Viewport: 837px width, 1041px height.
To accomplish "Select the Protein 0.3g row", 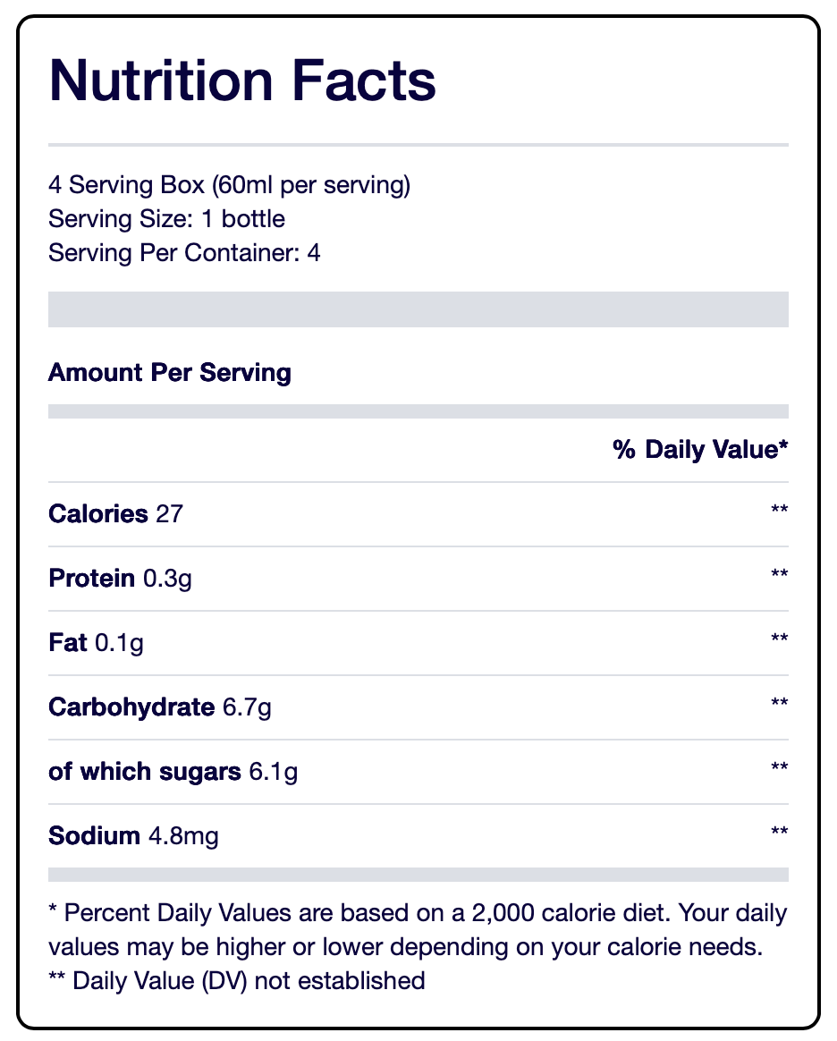I will 418,579.
